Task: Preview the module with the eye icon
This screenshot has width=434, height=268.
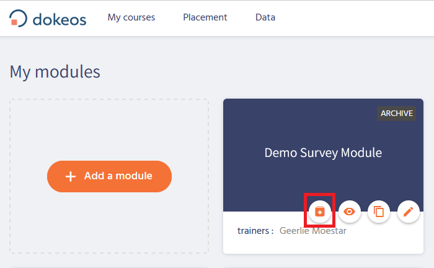Action: click(x=349, y=212)
